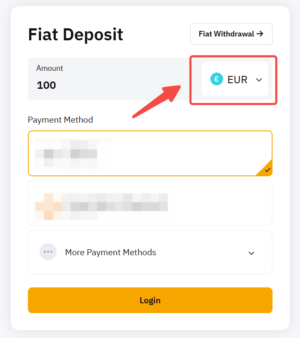Go to Fiat Withdrawal page

[231, 34]
